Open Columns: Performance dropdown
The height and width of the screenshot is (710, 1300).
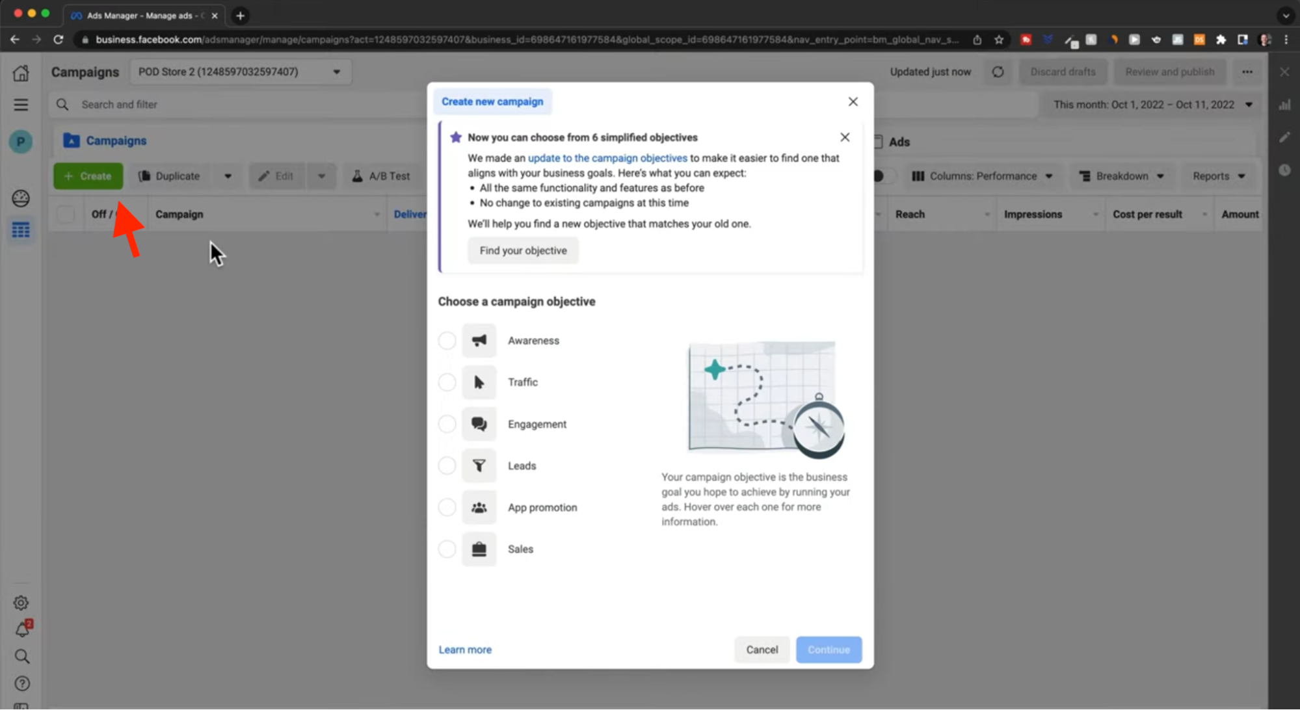coord(982,176)
